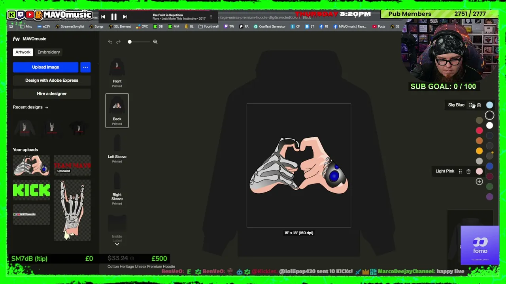Image resolution: width=506 pixels, height=284 pixels.
Task: Select the yellow color swatch
Action: [479, 151]
